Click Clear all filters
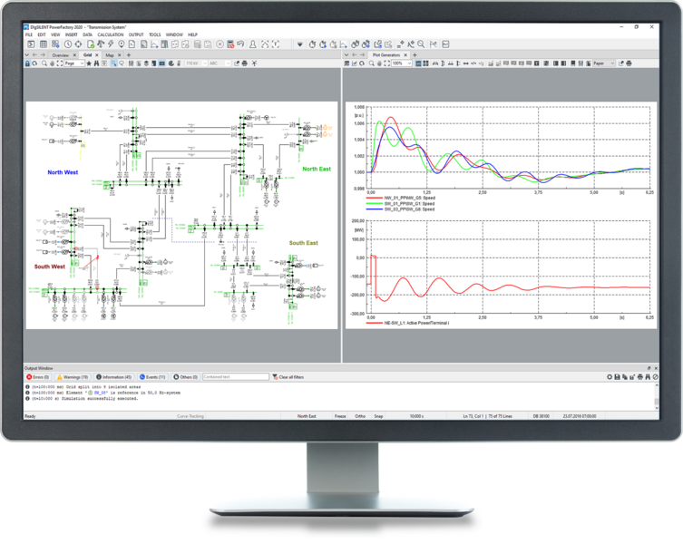This screenshot has width=683, height=544. click(x=288, y=377)
